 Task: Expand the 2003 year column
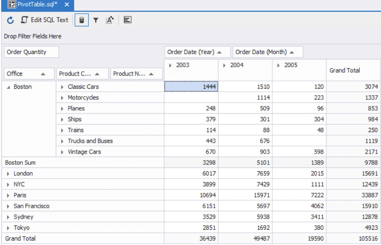tap(170, 65)
